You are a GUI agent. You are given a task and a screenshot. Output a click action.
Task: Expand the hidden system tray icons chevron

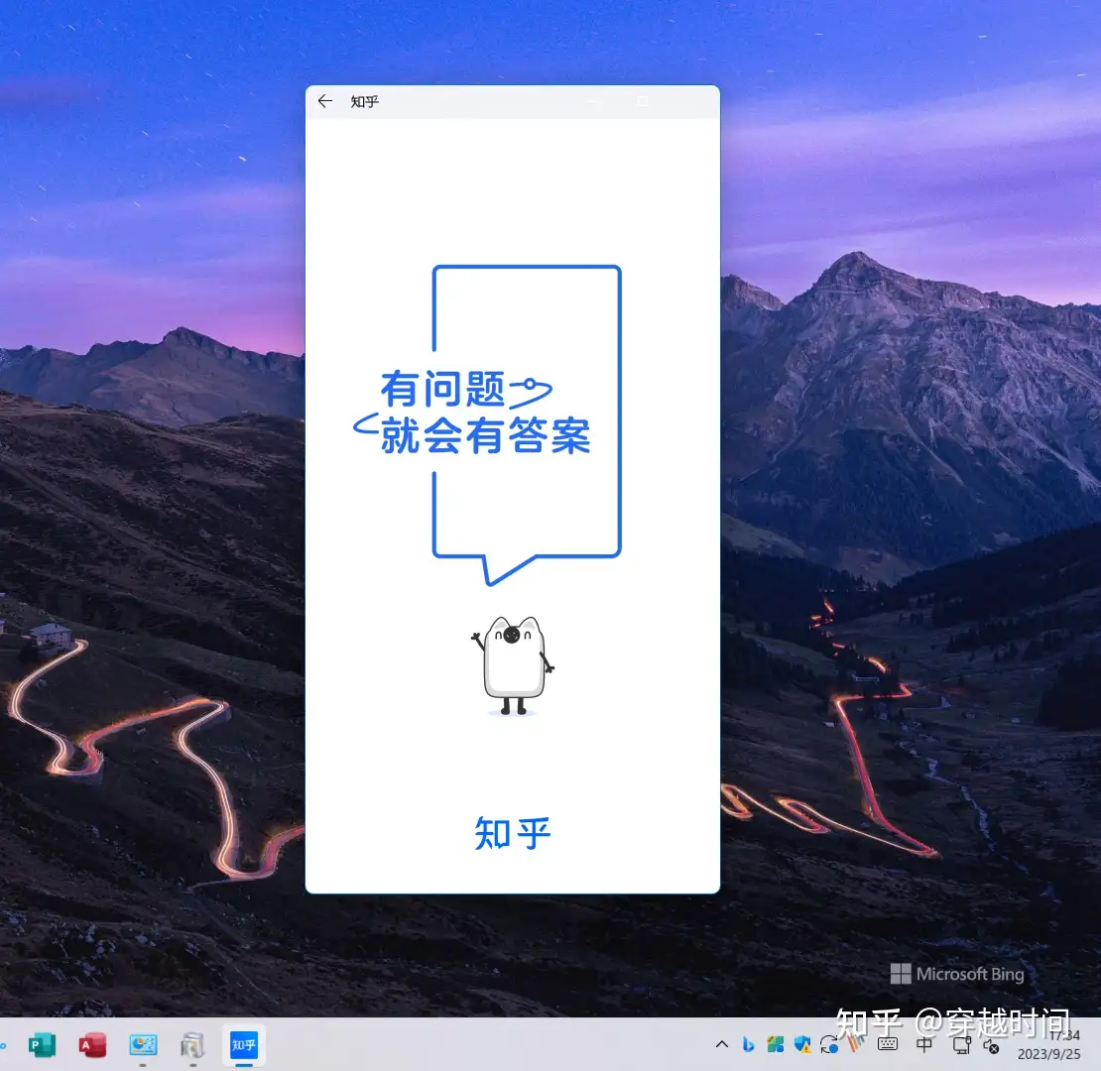[721, 1044]
